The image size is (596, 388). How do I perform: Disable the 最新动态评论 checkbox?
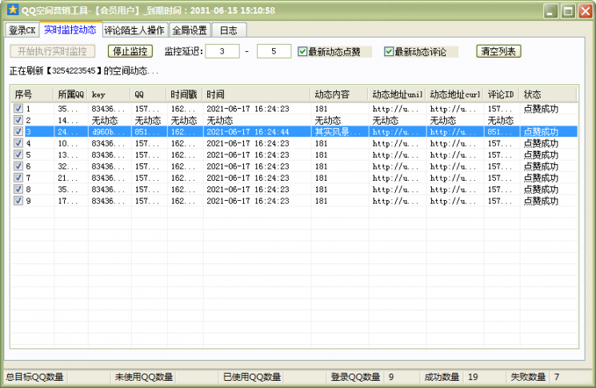click(x=389, y=52)
